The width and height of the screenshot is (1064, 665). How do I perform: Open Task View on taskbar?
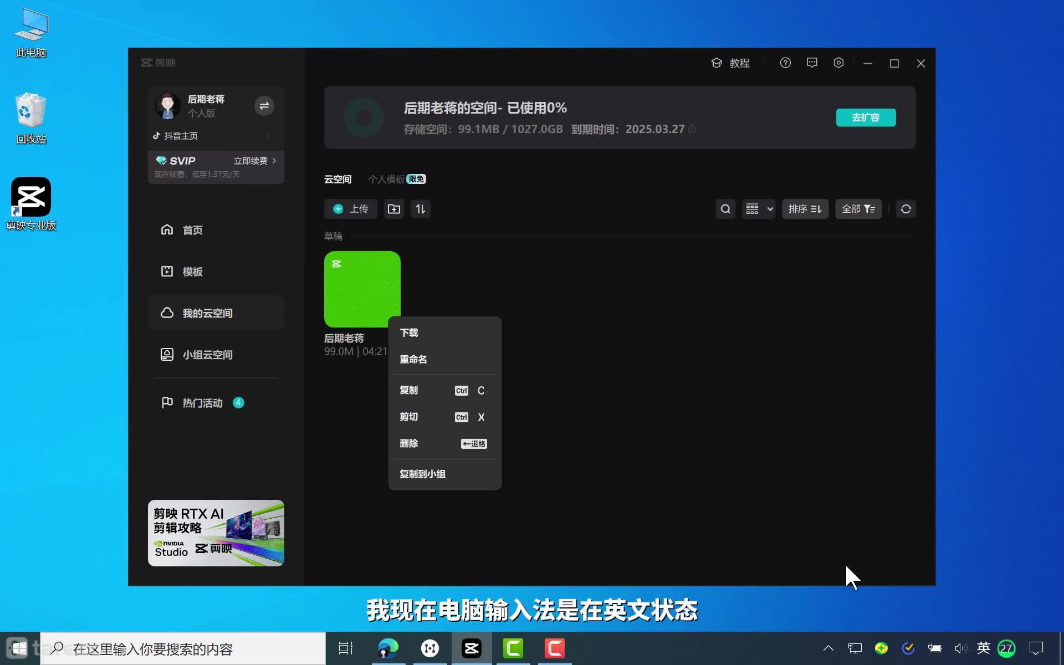(346, 648)
